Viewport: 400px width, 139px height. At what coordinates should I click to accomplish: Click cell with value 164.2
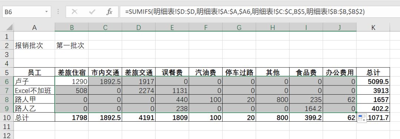tap(306, 108)
